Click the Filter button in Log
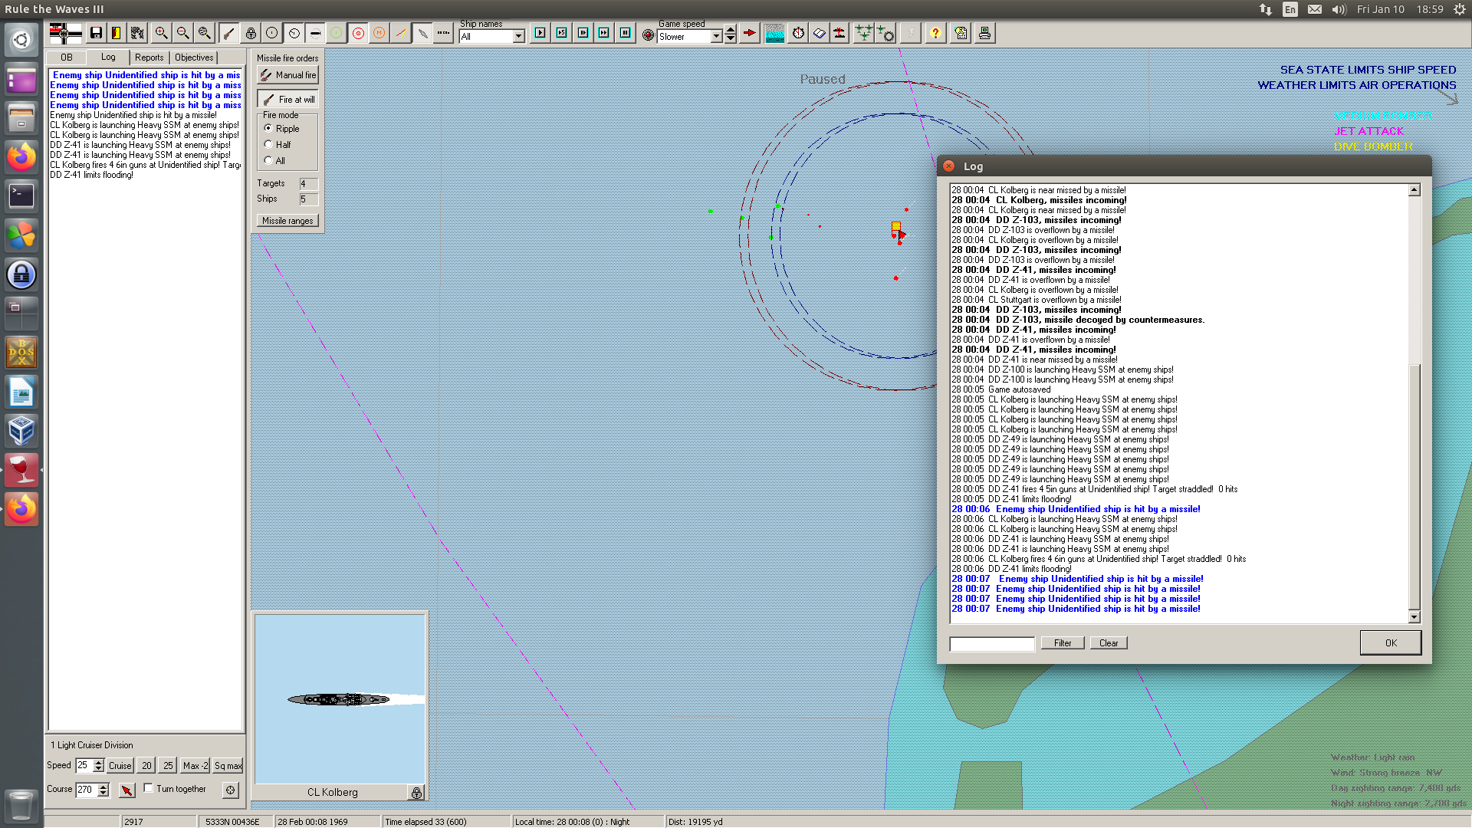Viewport: 1472px width, 828px height. (x=1062, y=643)
